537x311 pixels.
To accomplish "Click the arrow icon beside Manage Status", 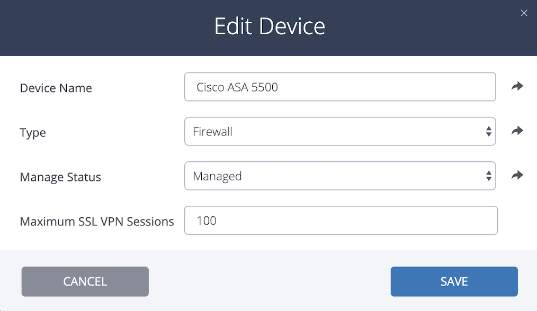I will pos(517,175).
